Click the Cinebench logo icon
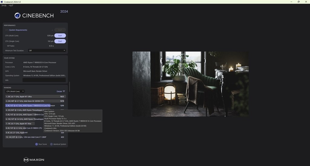Image resolution: width=310 pixels, height=166 pixels. (18, 16)
